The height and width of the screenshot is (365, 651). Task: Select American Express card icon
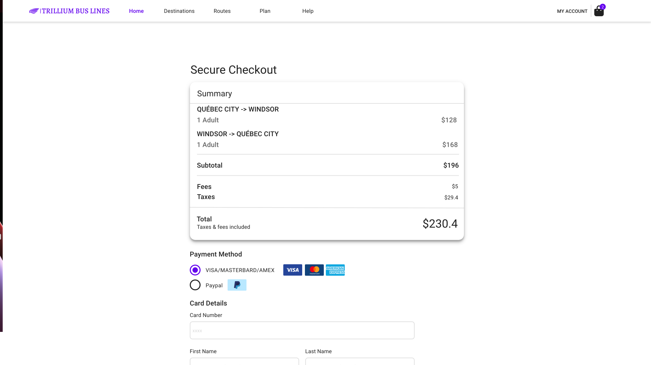coord(335,270)
